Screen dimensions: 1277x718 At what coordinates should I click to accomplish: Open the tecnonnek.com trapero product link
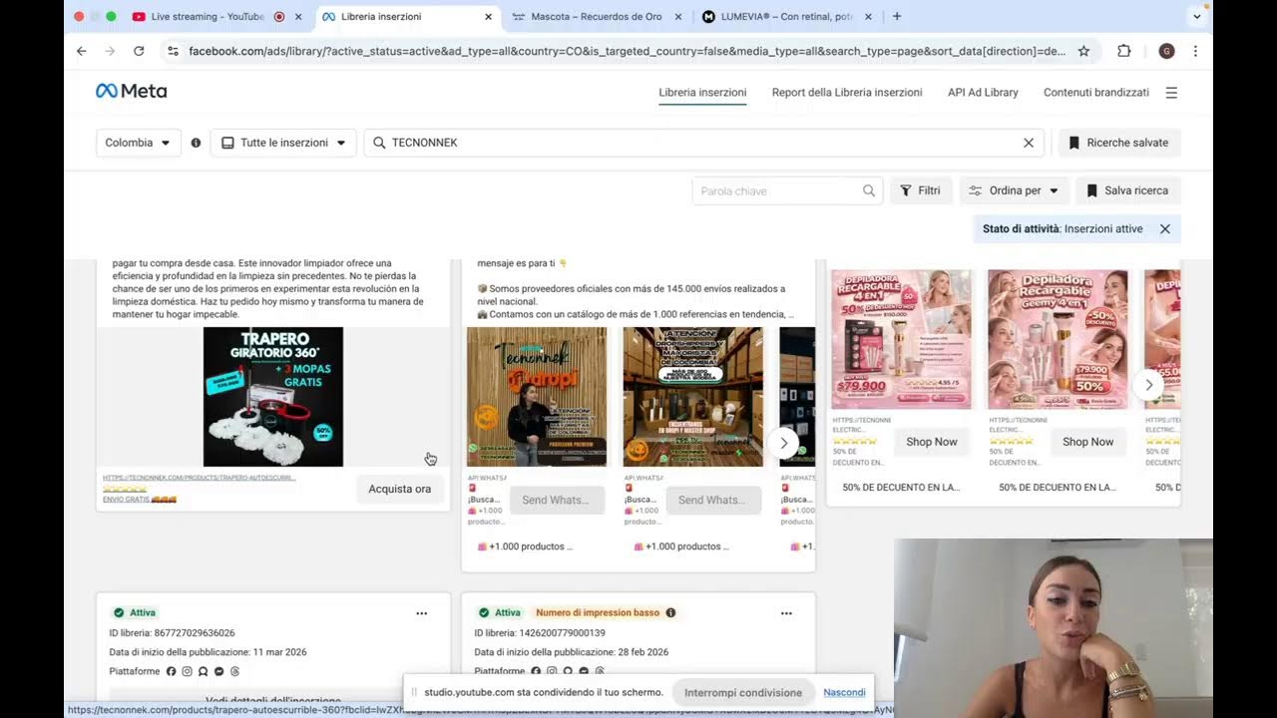tap(200, 478)
